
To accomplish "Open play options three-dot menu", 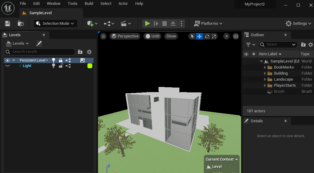I will click(x=182, y=24).
